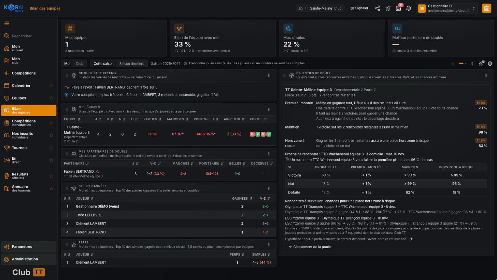Open Paramètres
The image size is (497, 280).
click(x=29, y=246)
